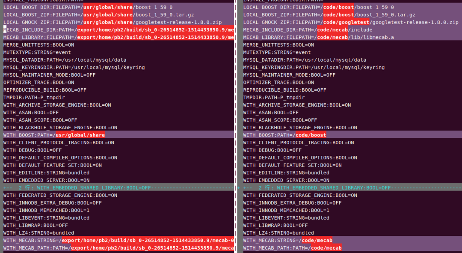Click WITH_LZ4:STRING=bundled in right pane

[278, 233]
